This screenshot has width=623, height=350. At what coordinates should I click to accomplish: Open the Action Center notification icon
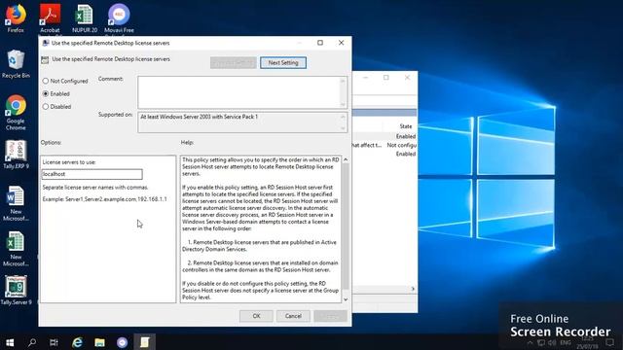pyautogui.click(x=610, y=342)
